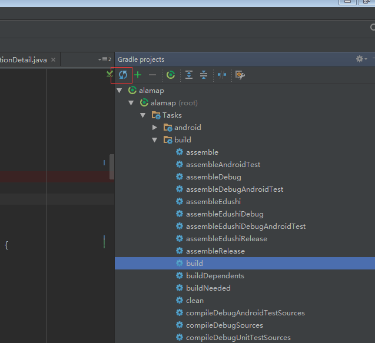Collapse the build task group
The image size is (375, 343).
pos(154,140)
